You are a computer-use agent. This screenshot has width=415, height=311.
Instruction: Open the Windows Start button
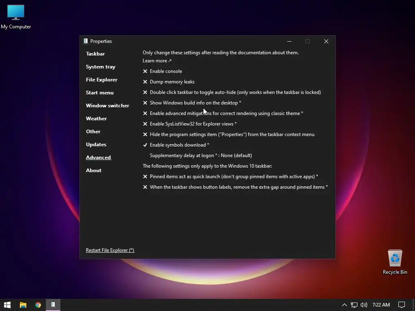[x=7, y=305]
